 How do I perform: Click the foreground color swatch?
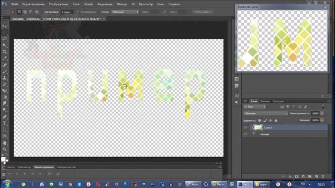pyautogui.click(x=3, y=159)
